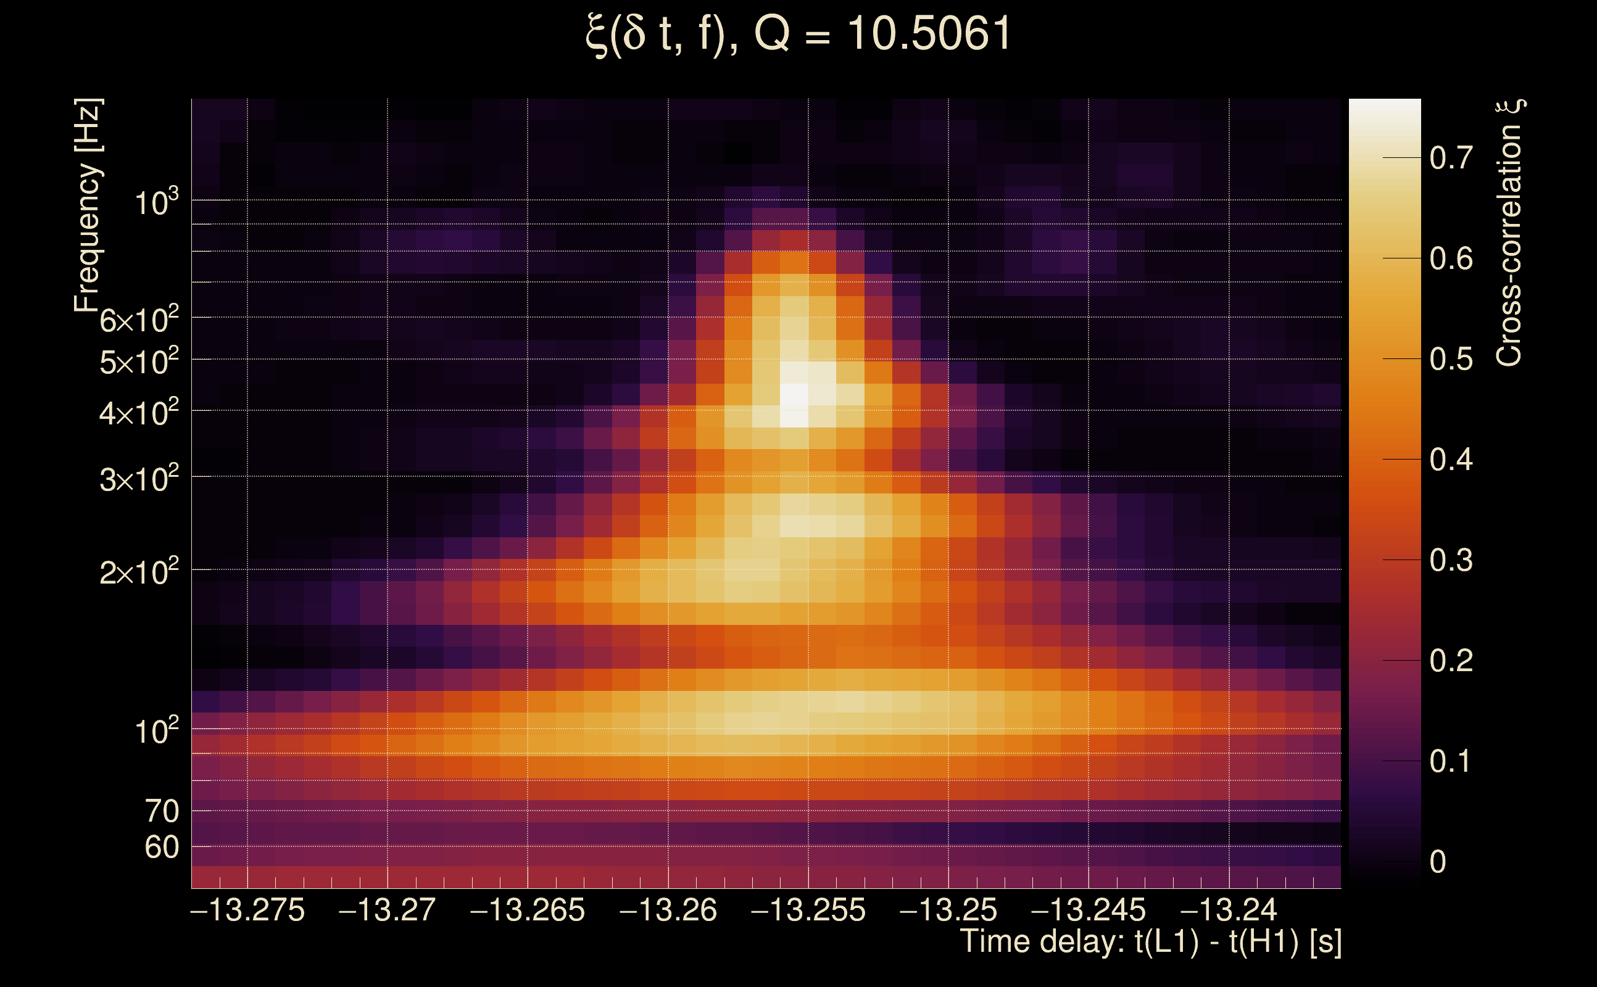Click the 0.7 tick label on the colorbar
Viewport: 1597px width, 987px height.
tap(1451, 158)
